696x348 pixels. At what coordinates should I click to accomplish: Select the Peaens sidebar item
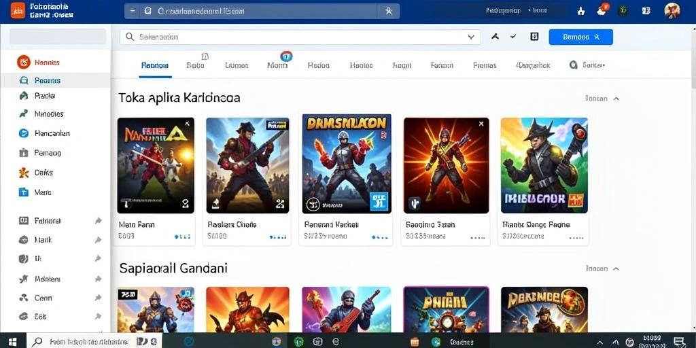[x=55, y=80]
